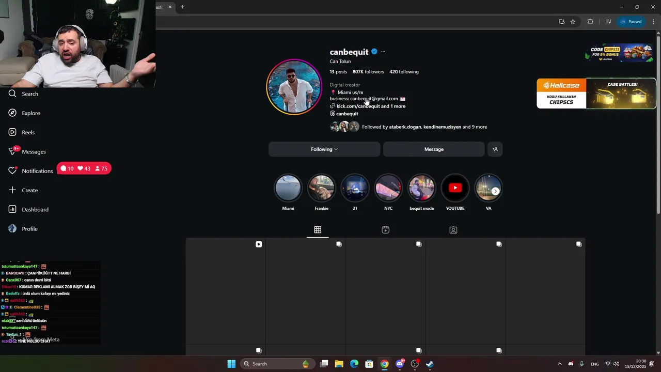This screenshot has width=661, height=372.
Task: Open canbequit profile picture story
Action: [294, 86]
